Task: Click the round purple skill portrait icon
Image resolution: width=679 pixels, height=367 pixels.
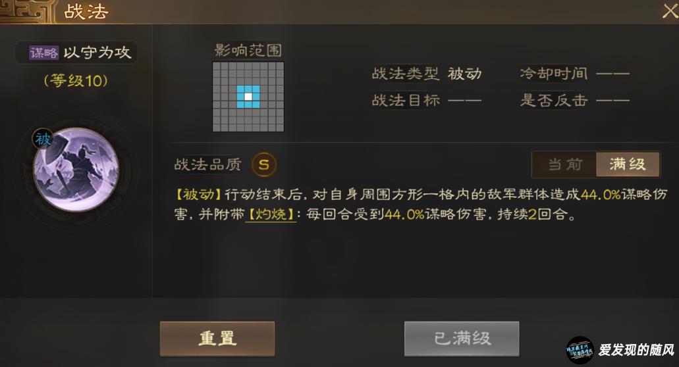Action: point(76,170)
